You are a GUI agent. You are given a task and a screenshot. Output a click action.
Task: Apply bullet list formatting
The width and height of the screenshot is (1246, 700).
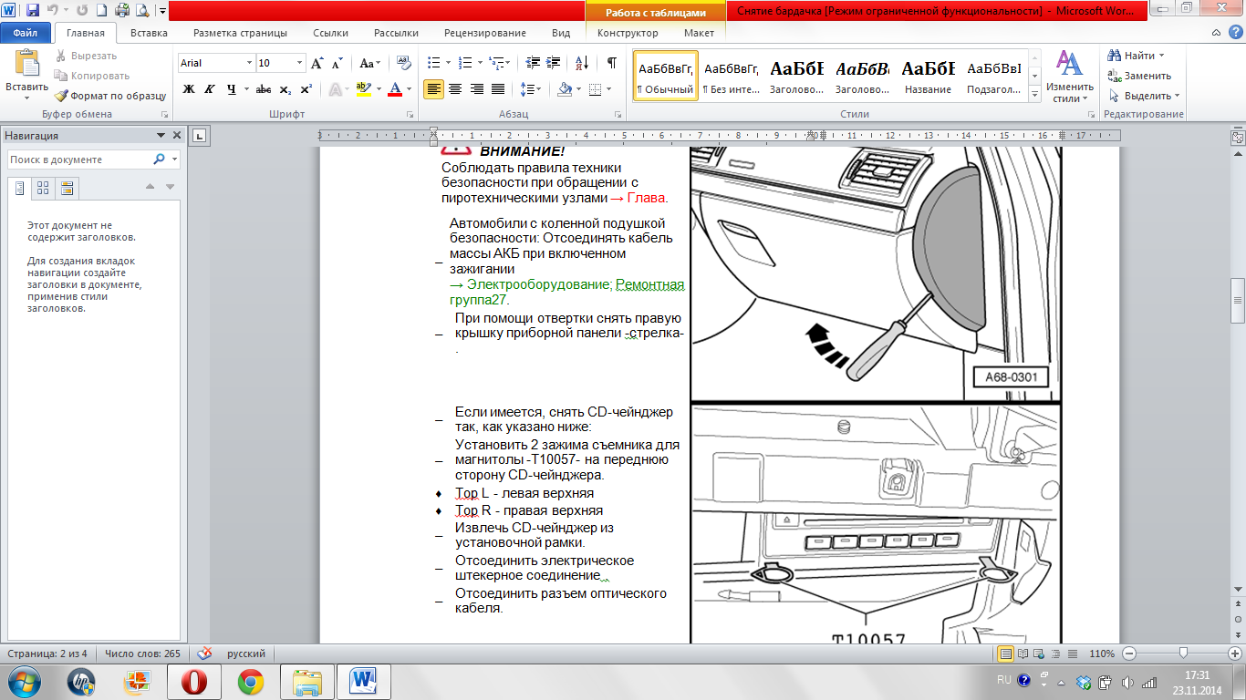tap(434, 63)
